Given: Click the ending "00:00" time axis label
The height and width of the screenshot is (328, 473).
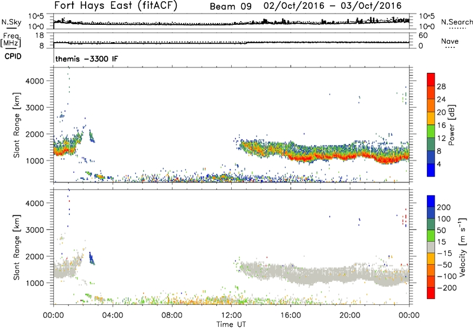Looking at the screenshot, I should pos(409,316).
